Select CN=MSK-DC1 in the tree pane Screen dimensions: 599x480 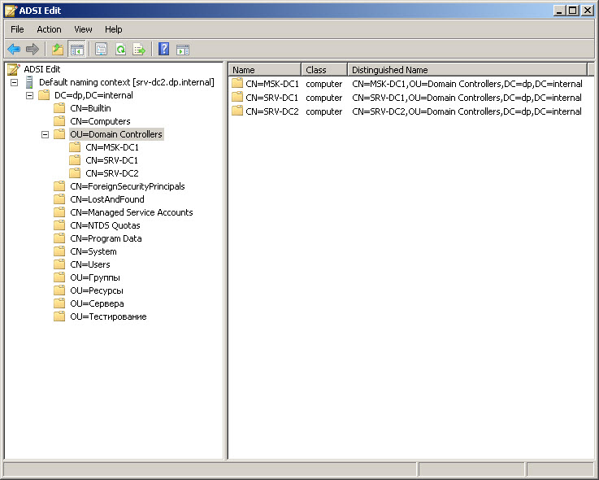click(112, 147)
